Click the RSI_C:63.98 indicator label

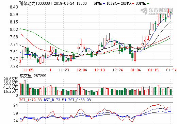point(79,100)
